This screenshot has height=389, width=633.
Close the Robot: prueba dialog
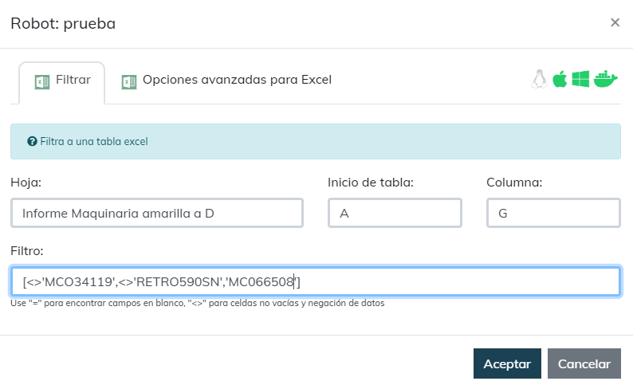click(x=615, y=22)
